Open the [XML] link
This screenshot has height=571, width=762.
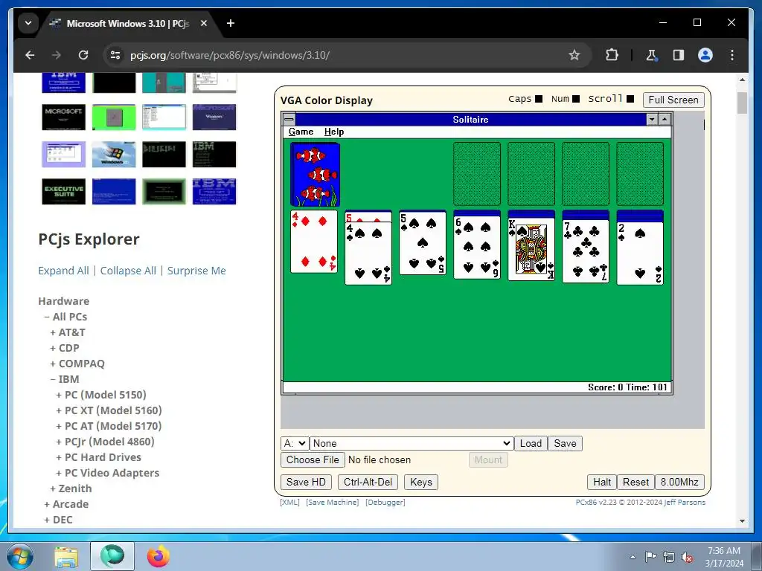pyautogui.click(x=289, y=503)
